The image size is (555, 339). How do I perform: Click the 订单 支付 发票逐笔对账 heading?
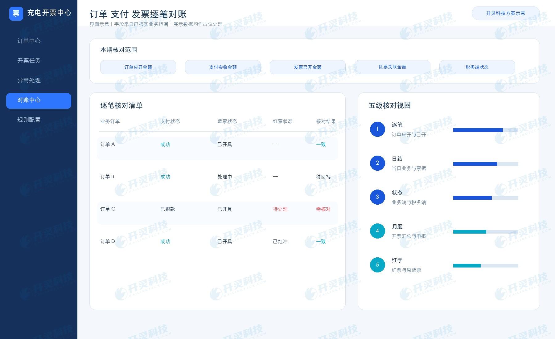tap(138, 14)
